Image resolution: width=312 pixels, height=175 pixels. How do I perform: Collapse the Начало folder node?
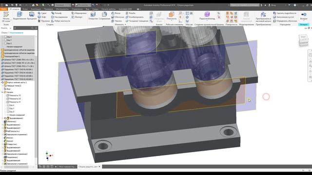pyautogui.click(x=2, y=92)
